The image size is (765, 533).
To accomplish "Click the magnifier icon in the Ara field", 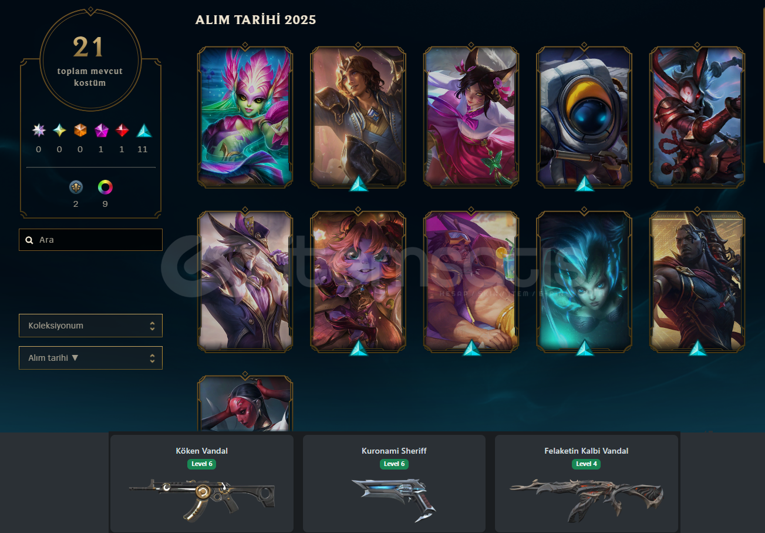I will point(29,240).
